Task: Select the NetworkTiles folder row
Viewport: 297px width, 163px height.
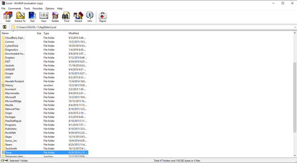Action: (x=45, y=109)
